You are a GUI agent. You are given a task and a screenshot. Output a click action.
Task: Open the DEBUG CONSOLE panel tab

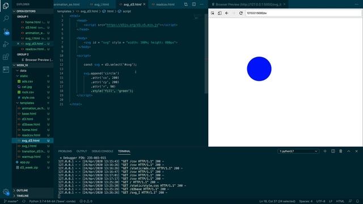click(x=102, y=151)
